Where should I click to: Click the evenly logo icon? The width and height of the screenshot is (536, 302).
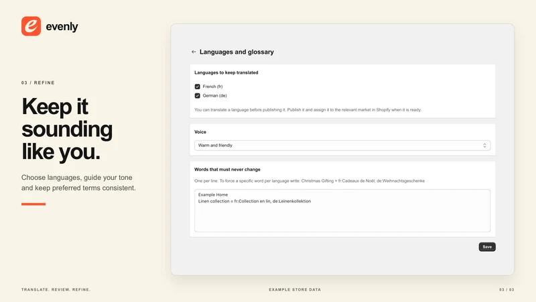(31, 26)
